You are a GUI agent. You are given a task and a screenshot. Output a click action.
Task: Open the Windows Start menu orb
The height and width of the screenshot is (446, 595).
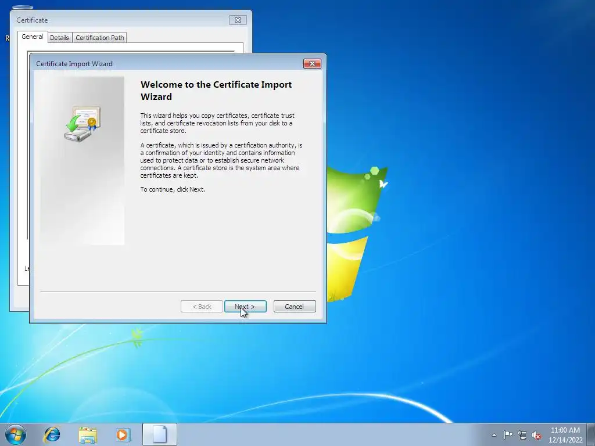pos(16,434)
